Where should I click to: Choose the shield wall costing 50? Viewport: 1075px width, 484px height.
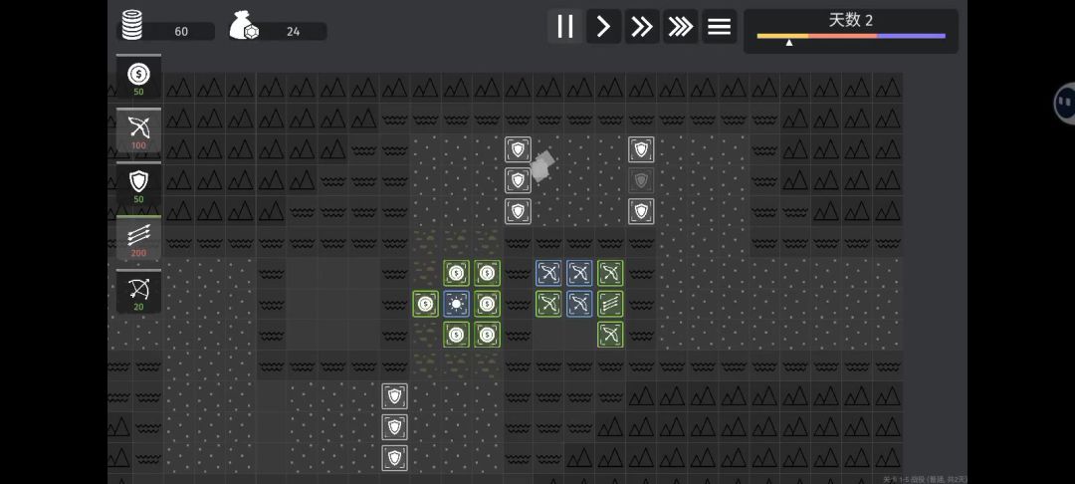click(138, 184)
